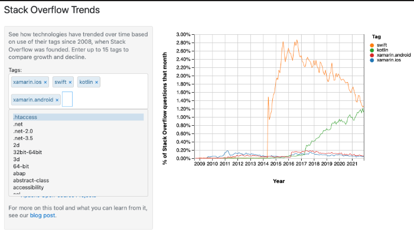Select abstract-class from suggestions

78,181
